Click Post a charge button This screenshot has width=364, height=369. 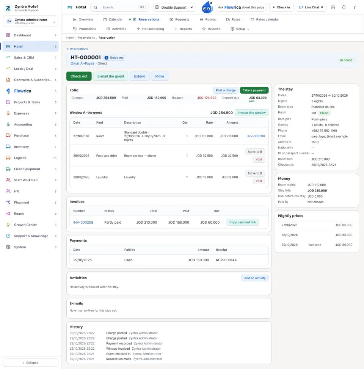(x=225, y=90)
